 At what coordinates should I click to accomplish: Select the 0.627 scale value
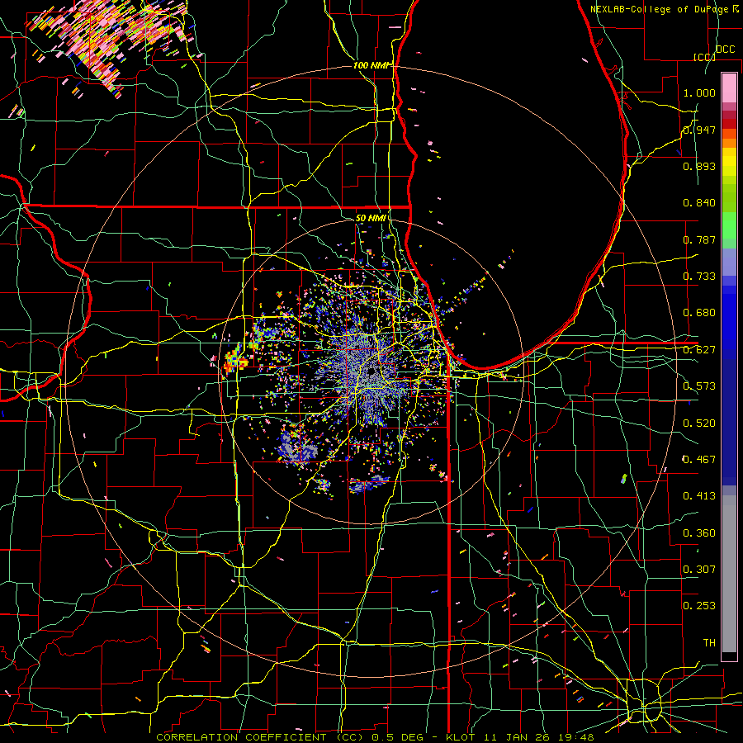(699, 350)
